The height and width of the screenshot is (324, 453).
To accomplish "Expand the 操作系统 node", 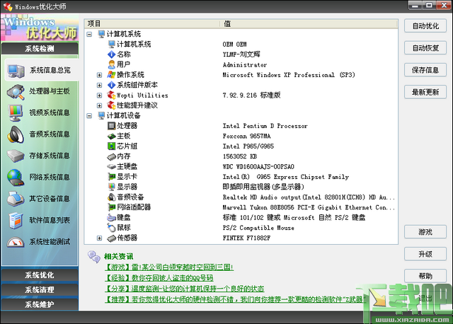I will [x=99, y=75].
